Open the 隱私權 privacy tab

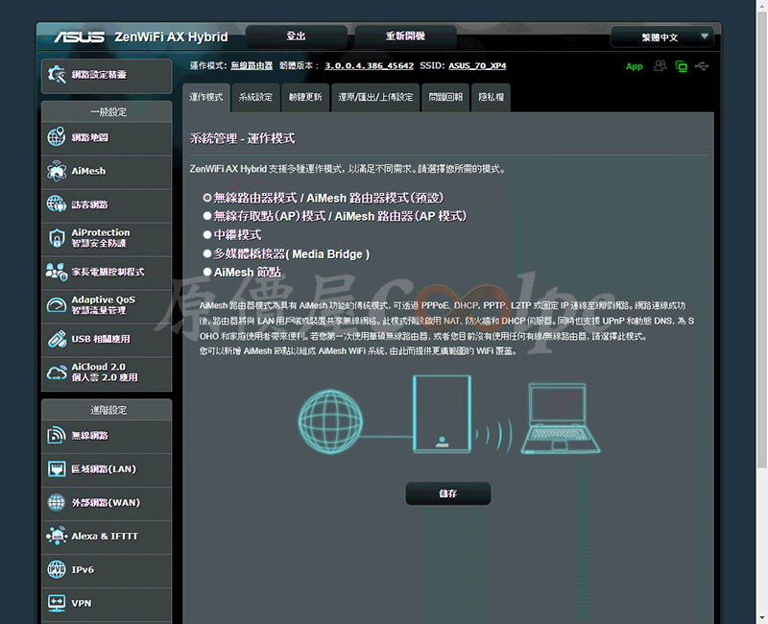tap(492, 98)
